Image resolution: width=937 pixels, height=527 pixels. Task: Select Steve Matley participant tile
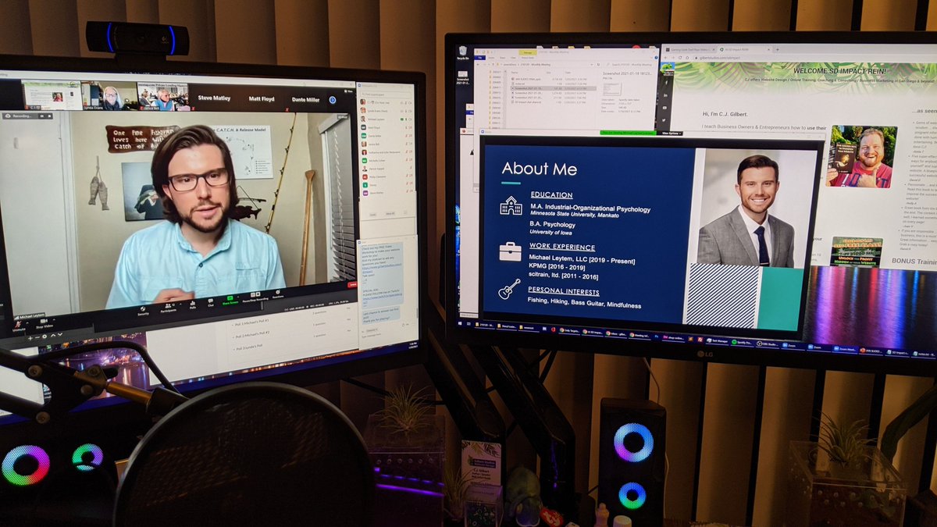pos(214,99)
